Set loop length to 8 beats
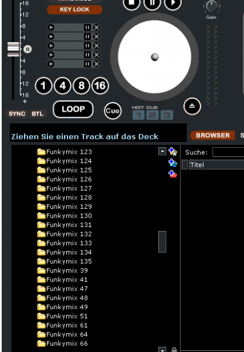 (82, 86)
